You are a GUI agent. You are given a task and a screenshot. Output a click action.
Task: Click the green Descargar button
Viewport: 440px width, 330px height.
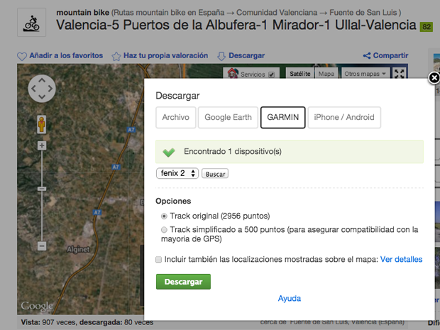tap(183, 282)
